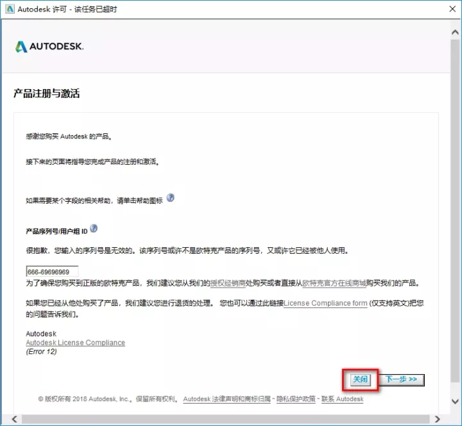Click the 产品序列号/用户组 ID label
The height and width of the screenshot is (426, 462).
click(56, 231)
